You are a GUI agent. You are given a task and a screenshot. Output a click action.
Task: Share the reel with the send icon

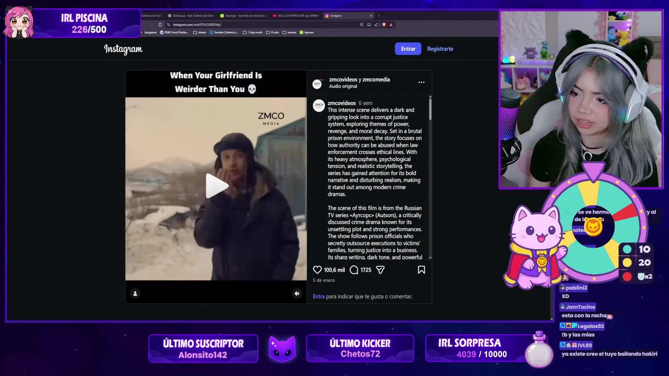point(380,270)
